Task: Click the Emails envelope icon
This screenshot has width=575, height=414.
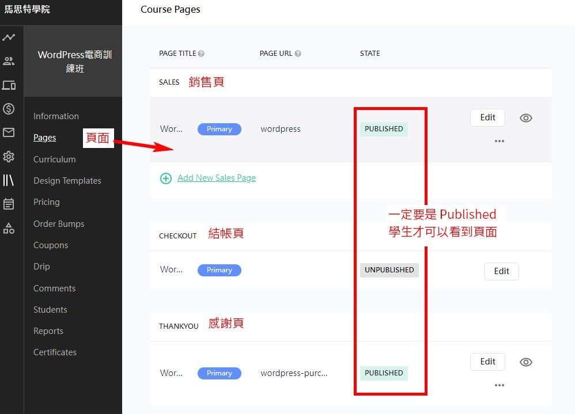Action: (x=9, y=133)
